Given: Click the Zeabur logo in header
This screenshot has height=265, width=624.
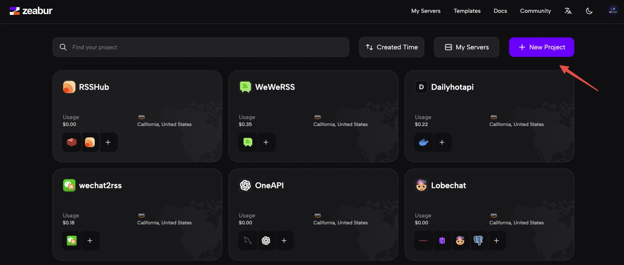Looking at the screenshot, I should point(31,11).
